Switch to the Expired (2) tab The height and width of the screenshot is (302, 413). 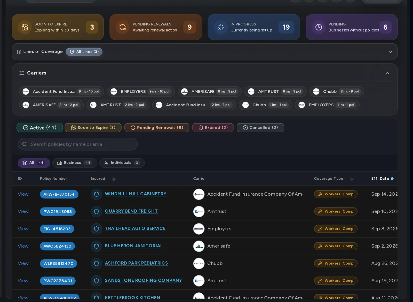[x=213, y=128]
